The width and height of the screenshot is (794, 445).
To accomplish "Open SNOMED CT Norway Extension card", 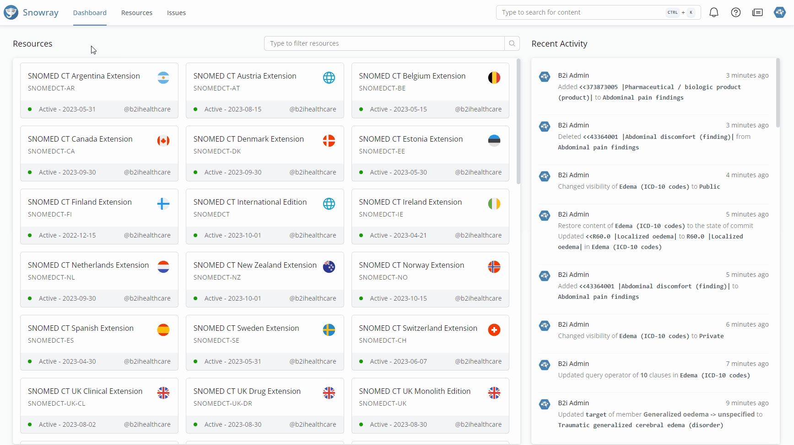I will (x=411, y=265).
